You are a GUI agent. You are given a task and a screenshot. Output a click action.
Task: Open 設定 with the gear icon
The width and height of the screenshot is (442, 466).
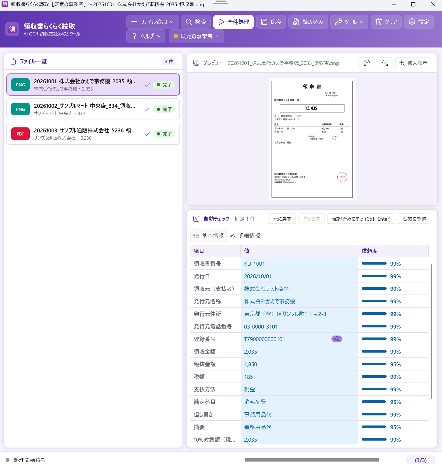[x=419, y=22]
